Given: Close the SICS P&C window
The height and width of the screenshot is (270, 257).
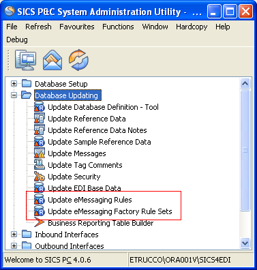Looking at the screenshot, I should [245, 12].
